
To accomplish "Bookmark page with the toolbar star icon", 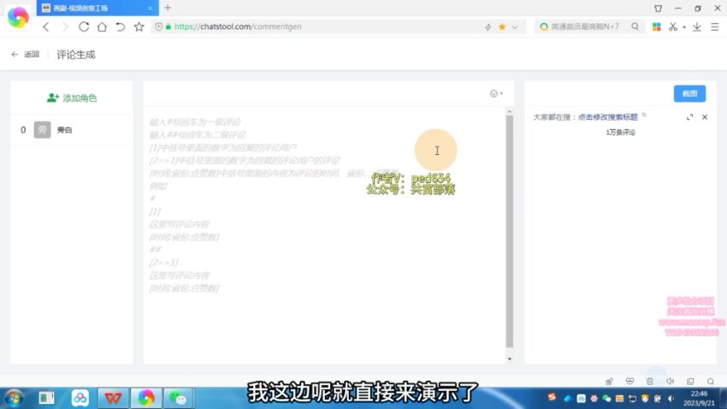I will tap(139, 27).
